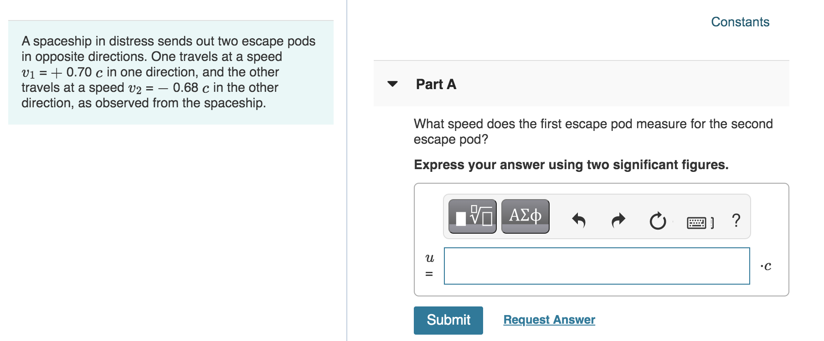Expand Part A using its disclosure triangle
Screen dimensions: 824x341
pos(393,83)
